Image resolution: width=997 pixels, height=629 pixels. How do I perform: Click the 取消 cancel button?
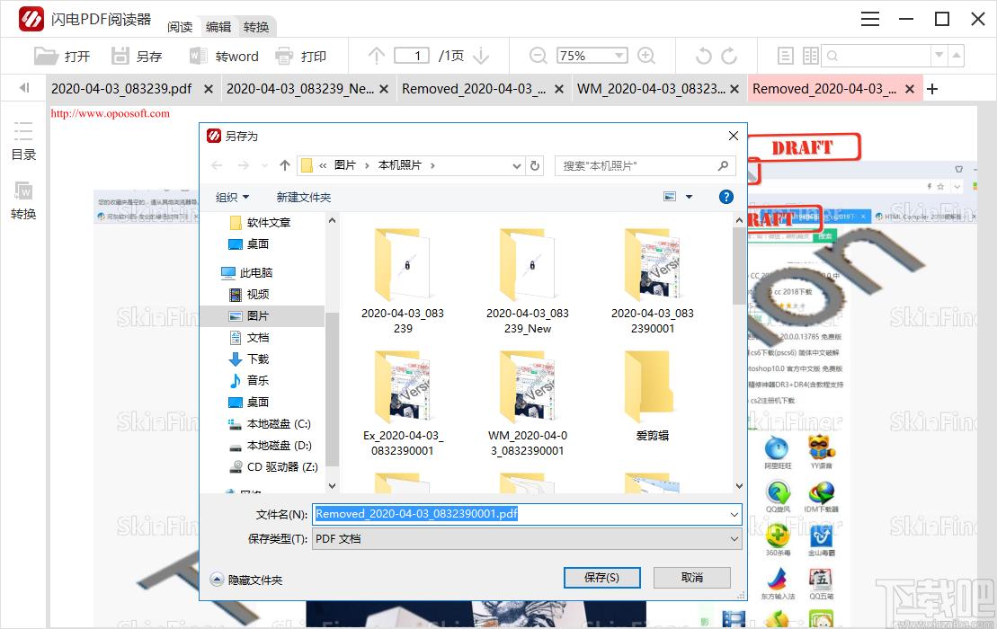[692, 578]
